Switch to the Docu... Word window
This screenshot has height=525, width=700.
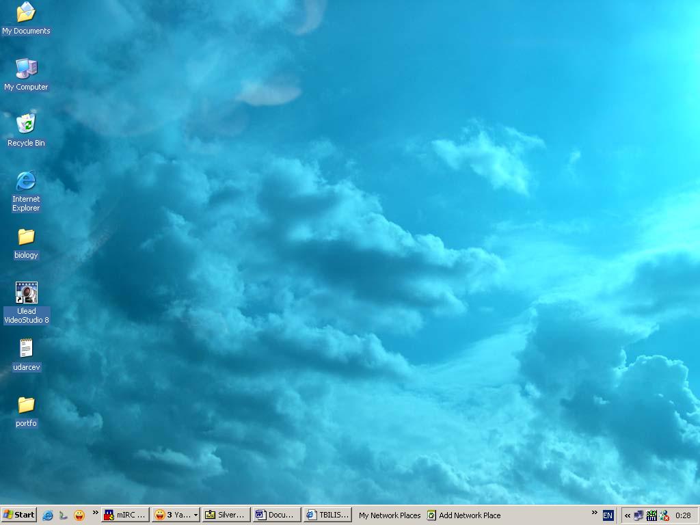[276, 515]
